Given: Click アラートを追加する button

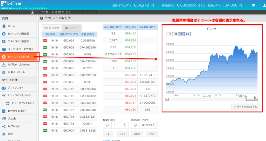Looking at the screenshot, I should [x=245, y=107].
